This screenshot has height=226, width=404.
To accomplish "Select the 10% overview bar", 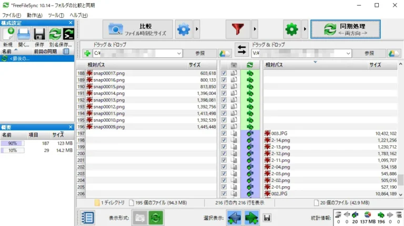I will [x=13, y=150].
